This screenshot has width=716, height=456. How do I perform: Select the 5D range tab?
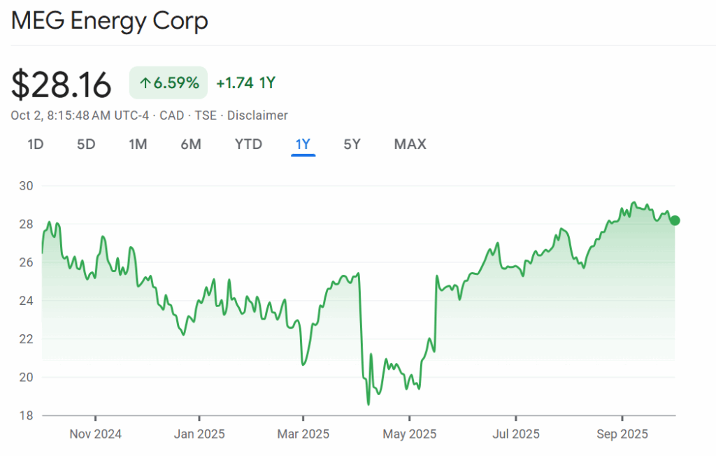86,144
